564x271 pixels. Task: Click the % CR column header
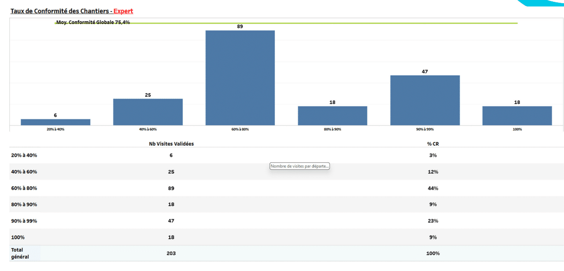pyautogui.click(x=433, y=144)
